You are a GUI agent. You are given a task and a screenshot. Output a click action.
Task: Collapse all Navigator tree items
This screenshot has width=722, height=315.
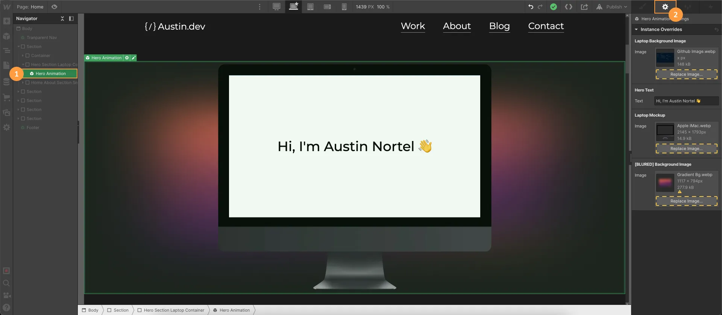[62, 18]
